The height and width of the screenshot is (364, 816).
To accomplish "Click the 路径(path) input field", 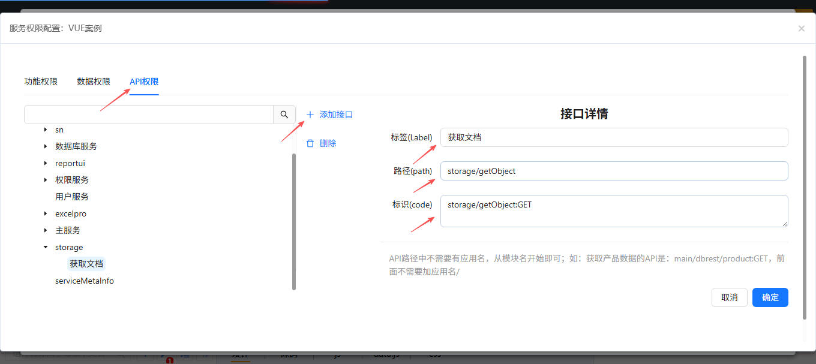I will (613, 171).
